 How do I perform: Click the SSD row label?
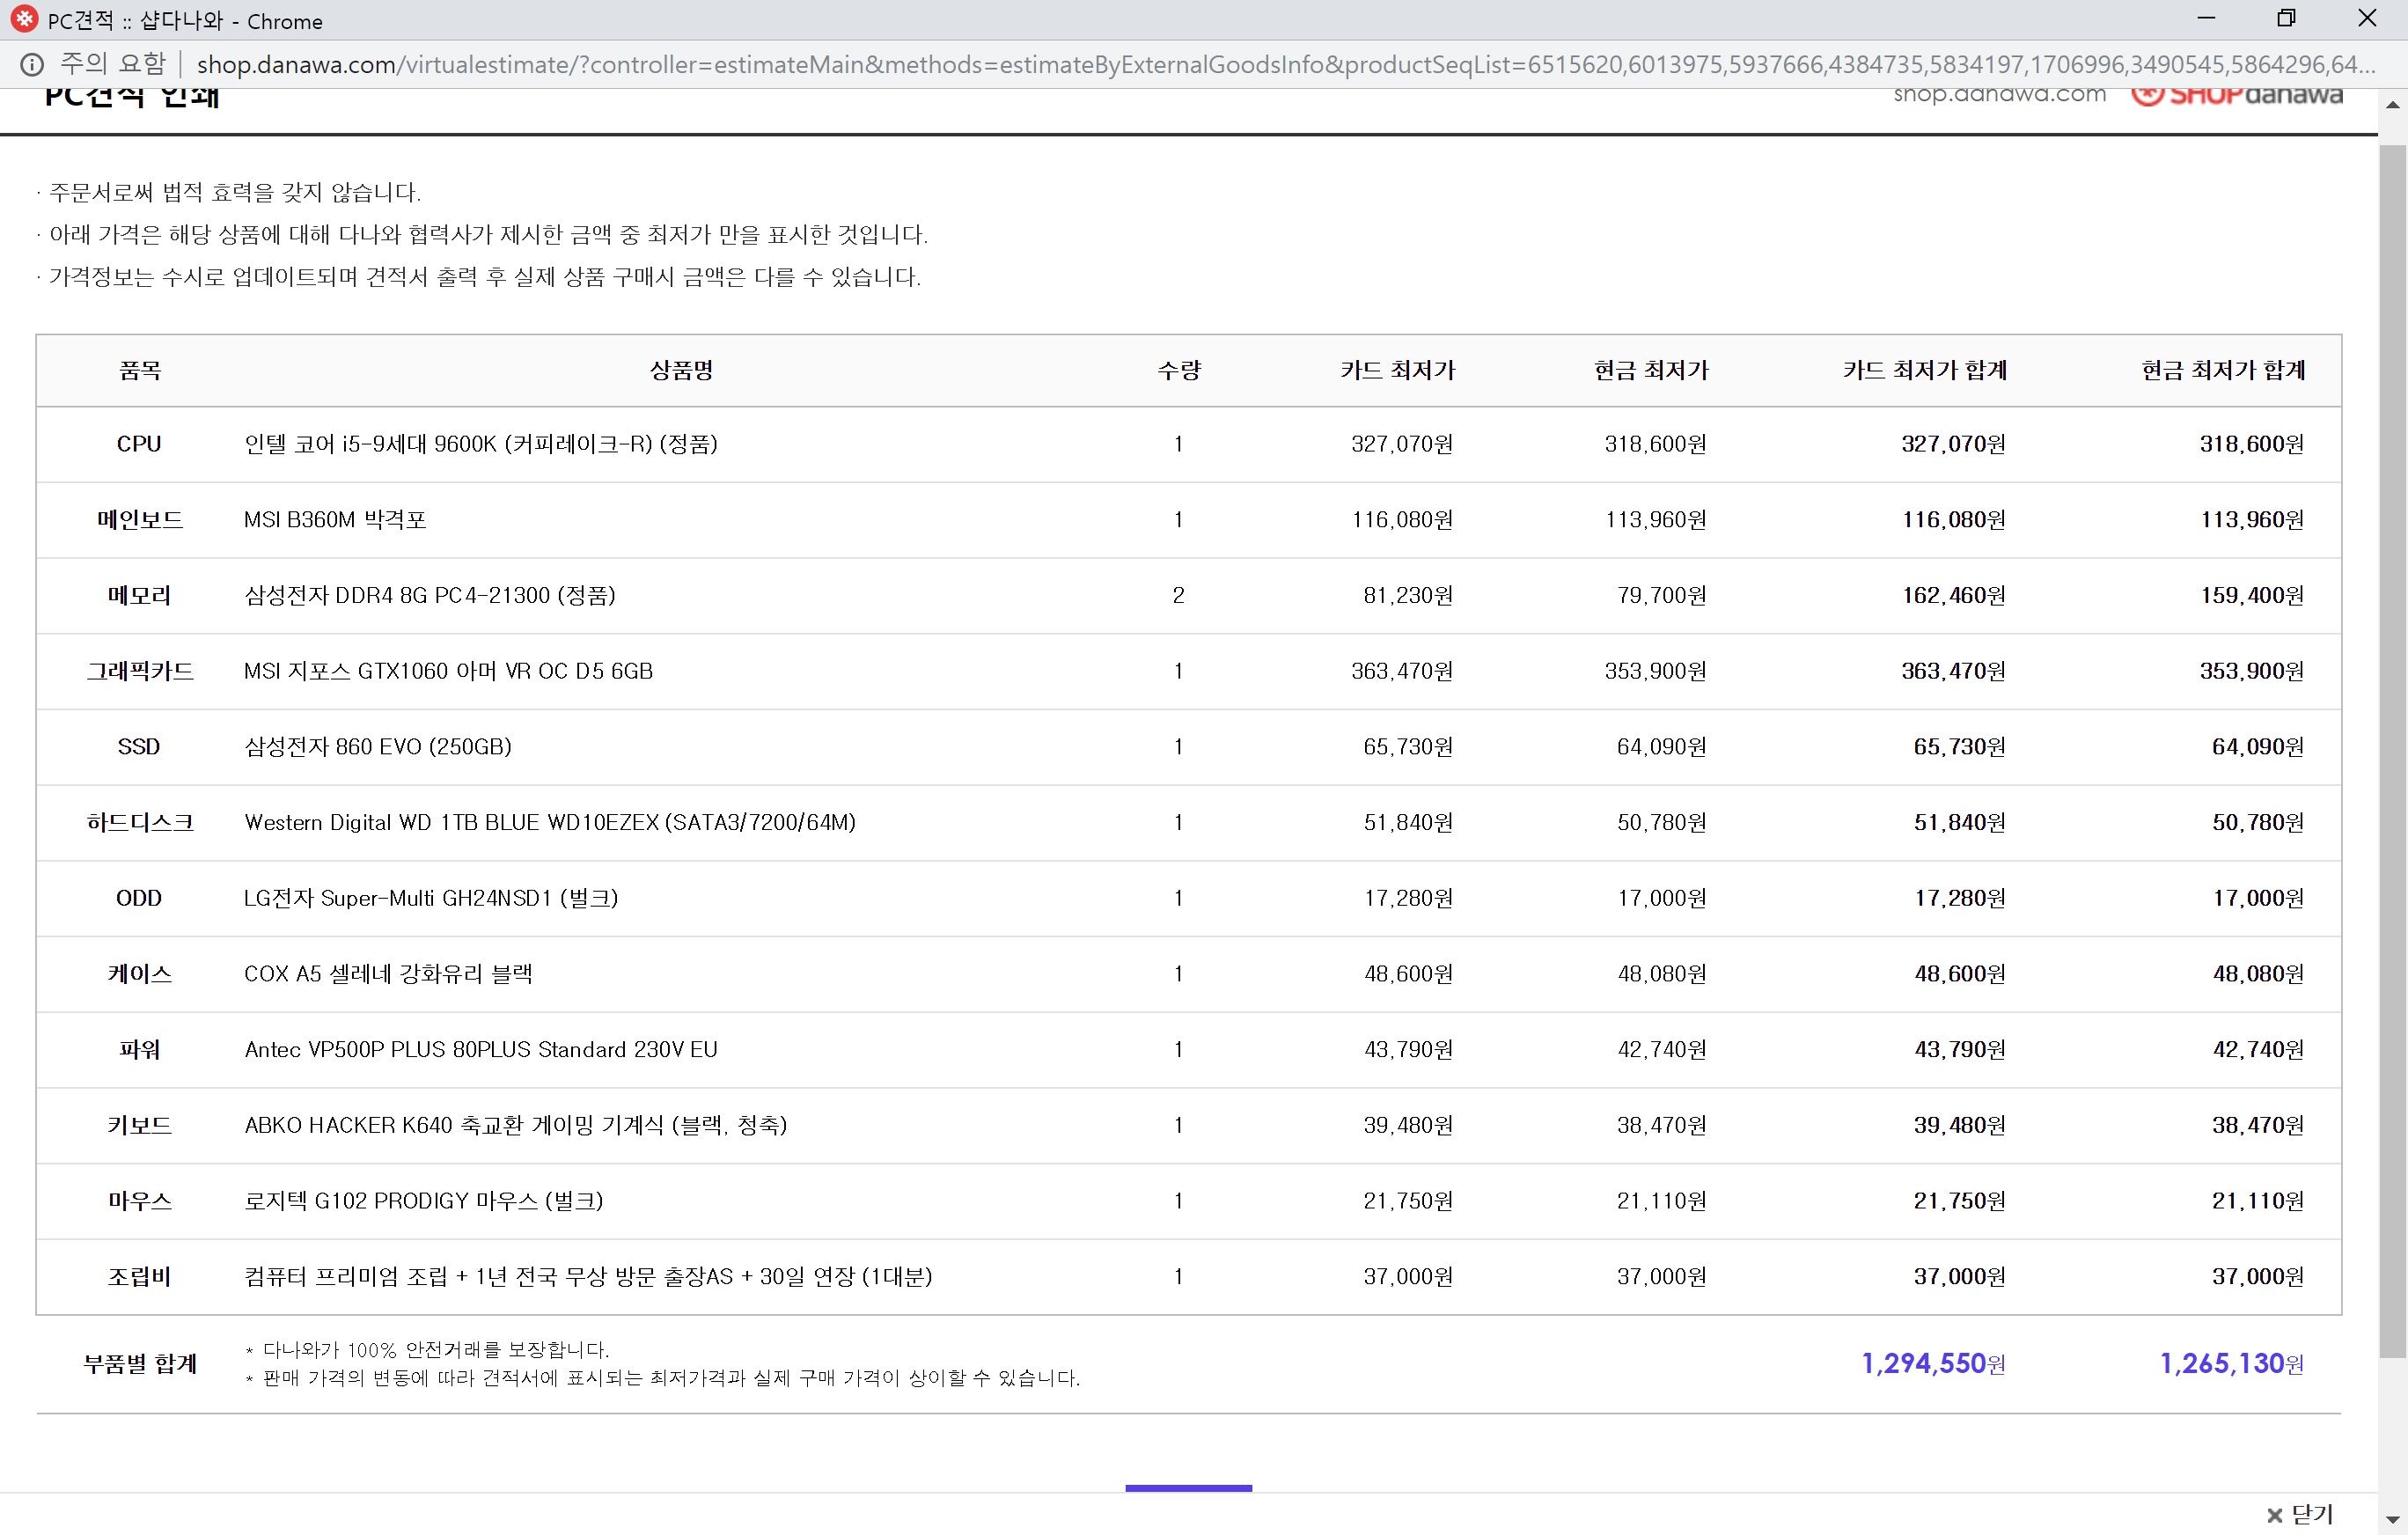(x=139, y=747)
